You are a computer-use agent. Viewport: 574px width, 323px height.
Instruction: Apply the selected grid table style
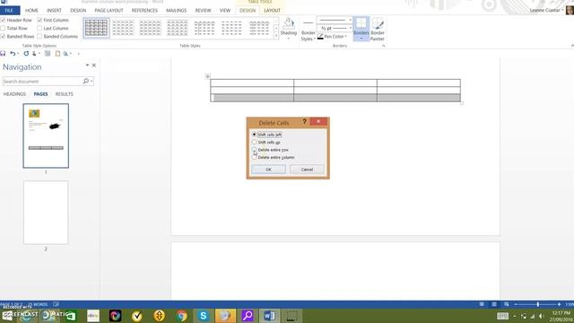click(96, 28)
